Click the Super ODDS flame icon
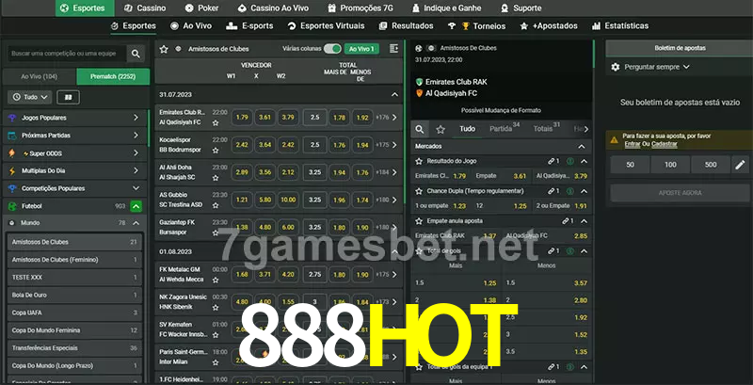Viewport: 753px width, 385px height. pos(12,153)
